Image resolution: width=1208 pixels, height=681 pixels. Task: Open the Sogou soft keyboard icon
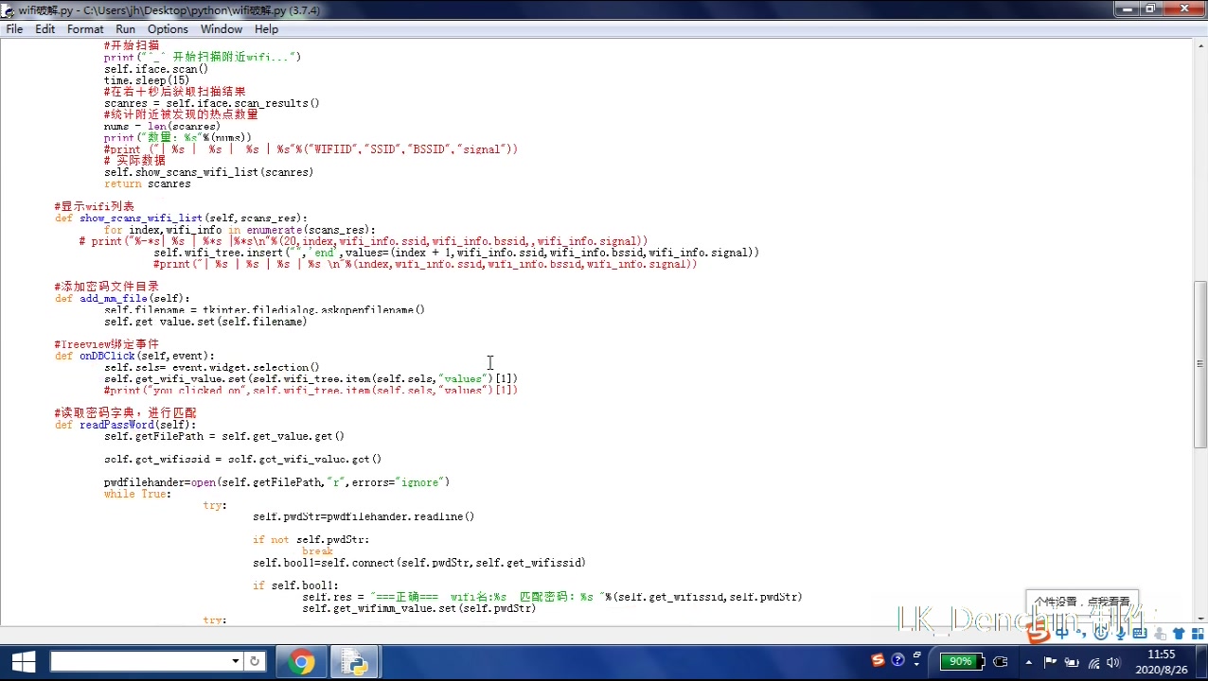(1140, 634)
